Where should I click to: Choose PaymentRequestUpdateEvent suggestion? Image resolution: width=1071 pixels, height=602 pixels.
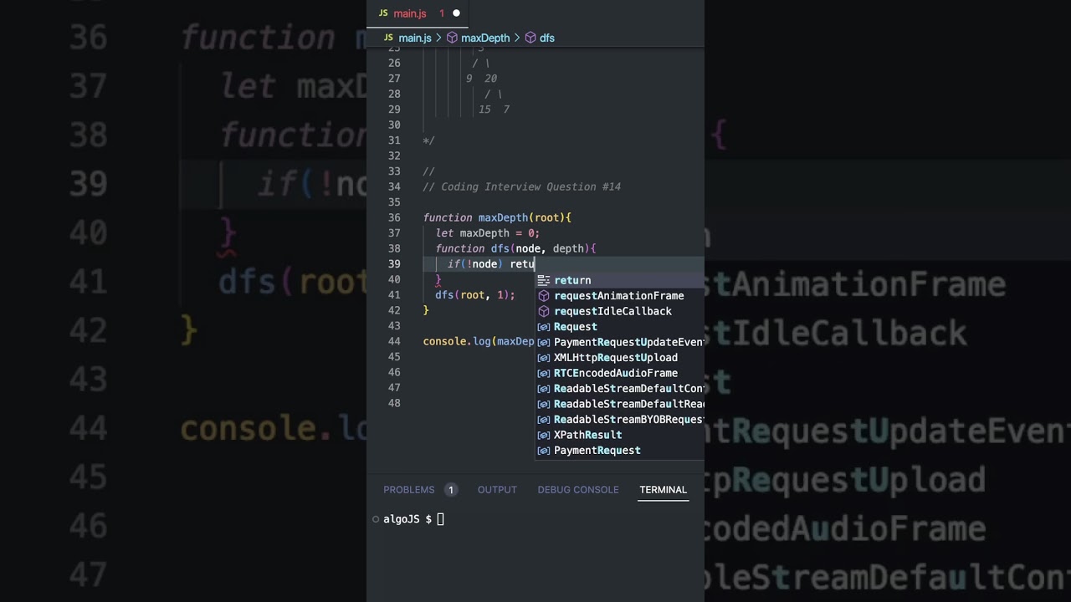(620, 342)
